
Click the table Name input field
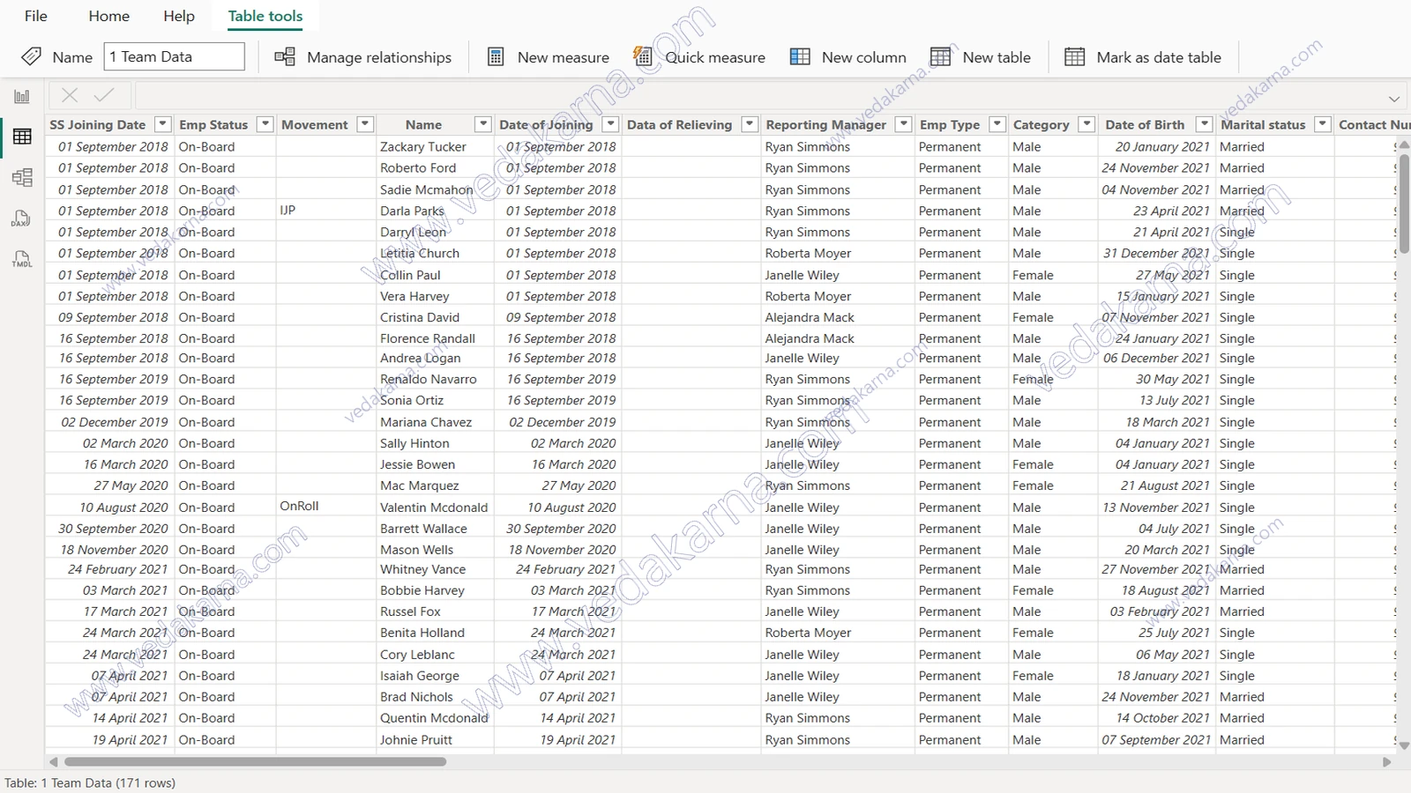[x=174, y=56]
